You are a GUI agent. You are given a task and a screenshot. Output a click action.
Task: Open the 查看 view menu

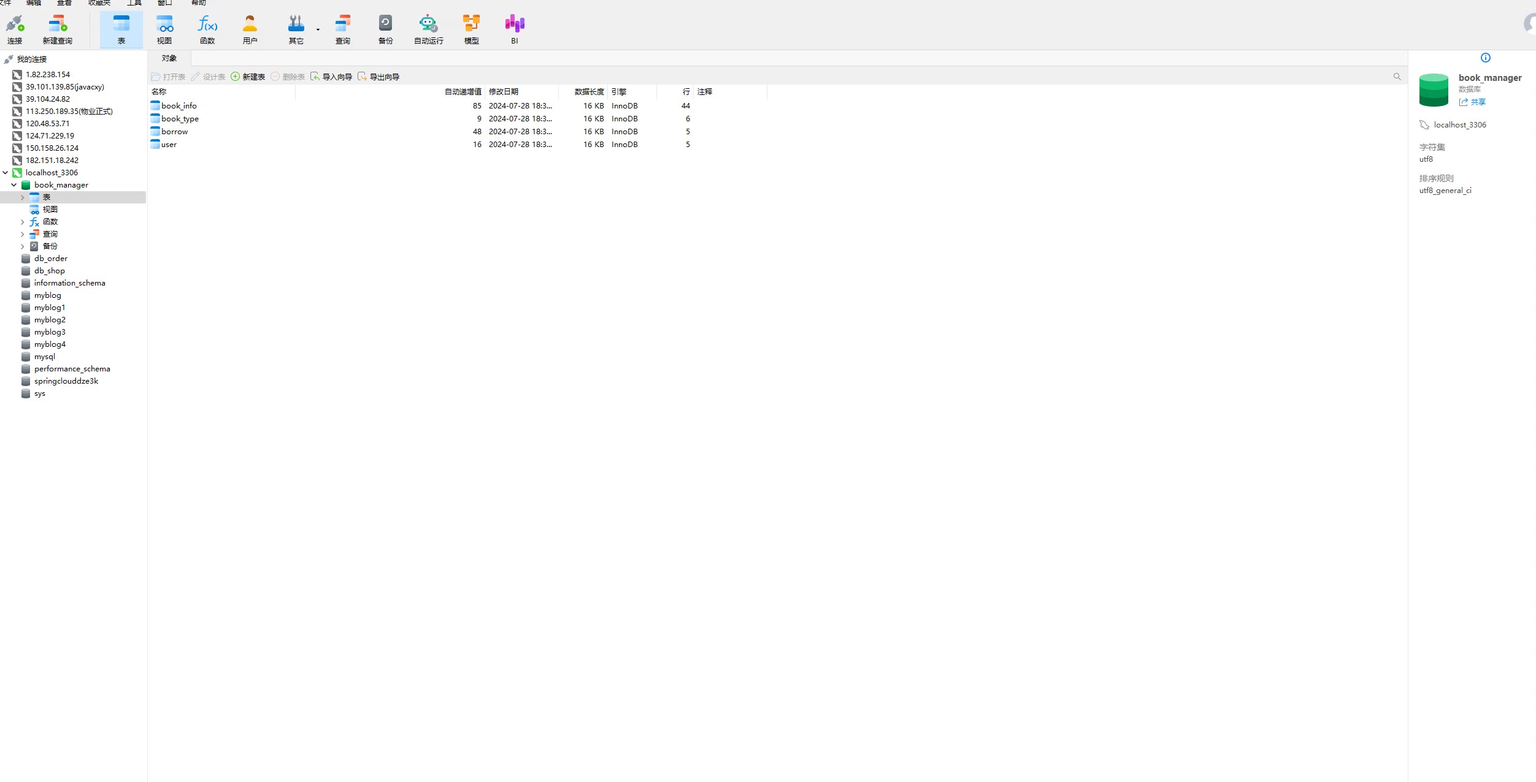point(64,3)
